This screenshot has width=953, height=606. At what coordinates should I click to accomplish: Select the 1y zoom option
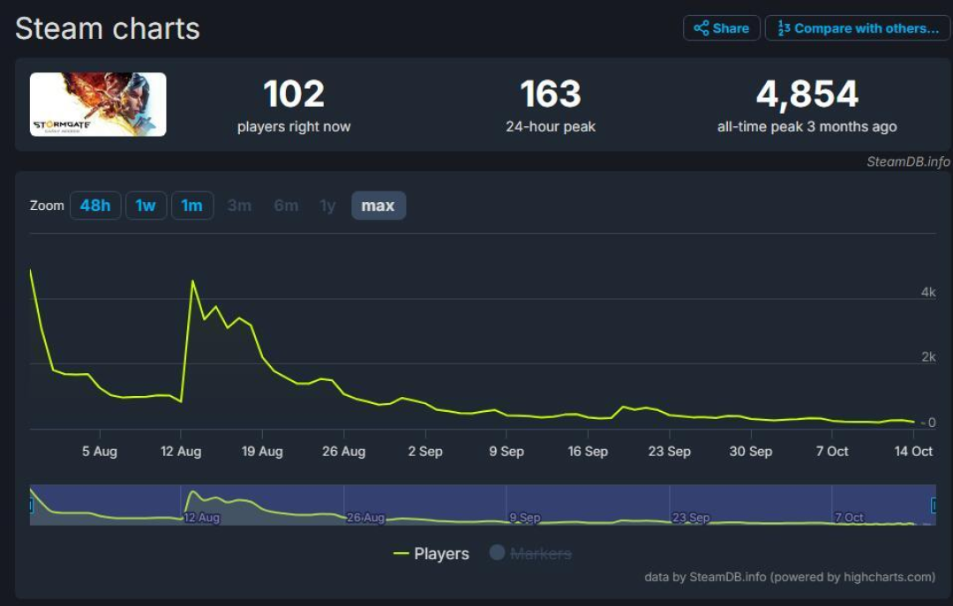pyautogui.click(x=327, y=206)
